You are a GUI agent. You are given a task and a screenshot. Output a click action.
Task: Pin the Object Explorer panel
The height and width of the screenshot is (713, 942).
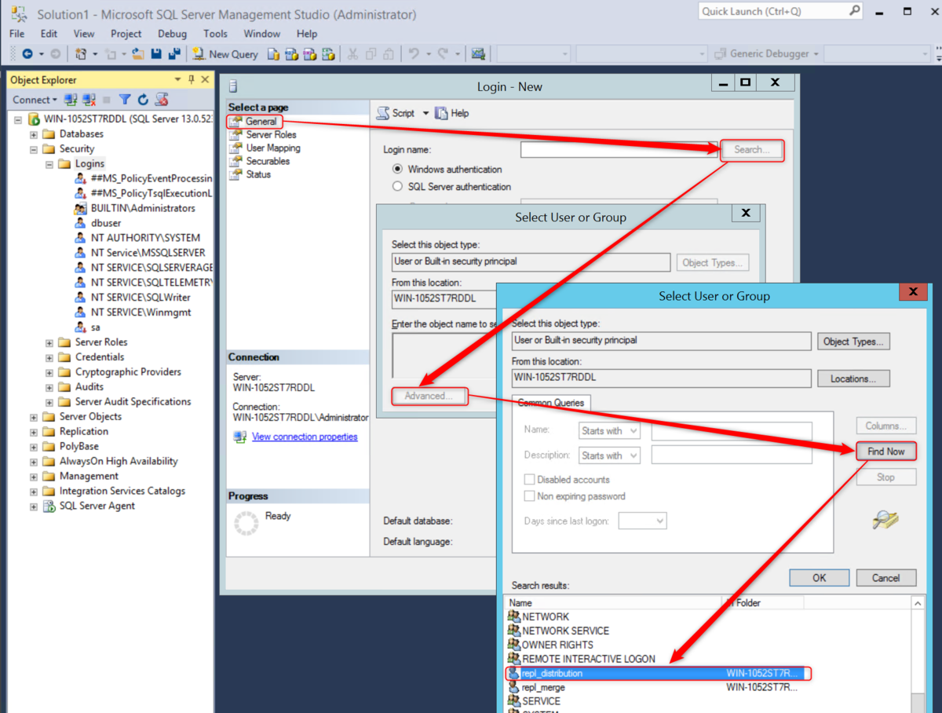coord(191,79)
